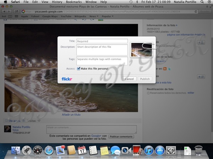Open Top Sites grid icon
This screenshot has height=159, width=213.
point(16,16)
